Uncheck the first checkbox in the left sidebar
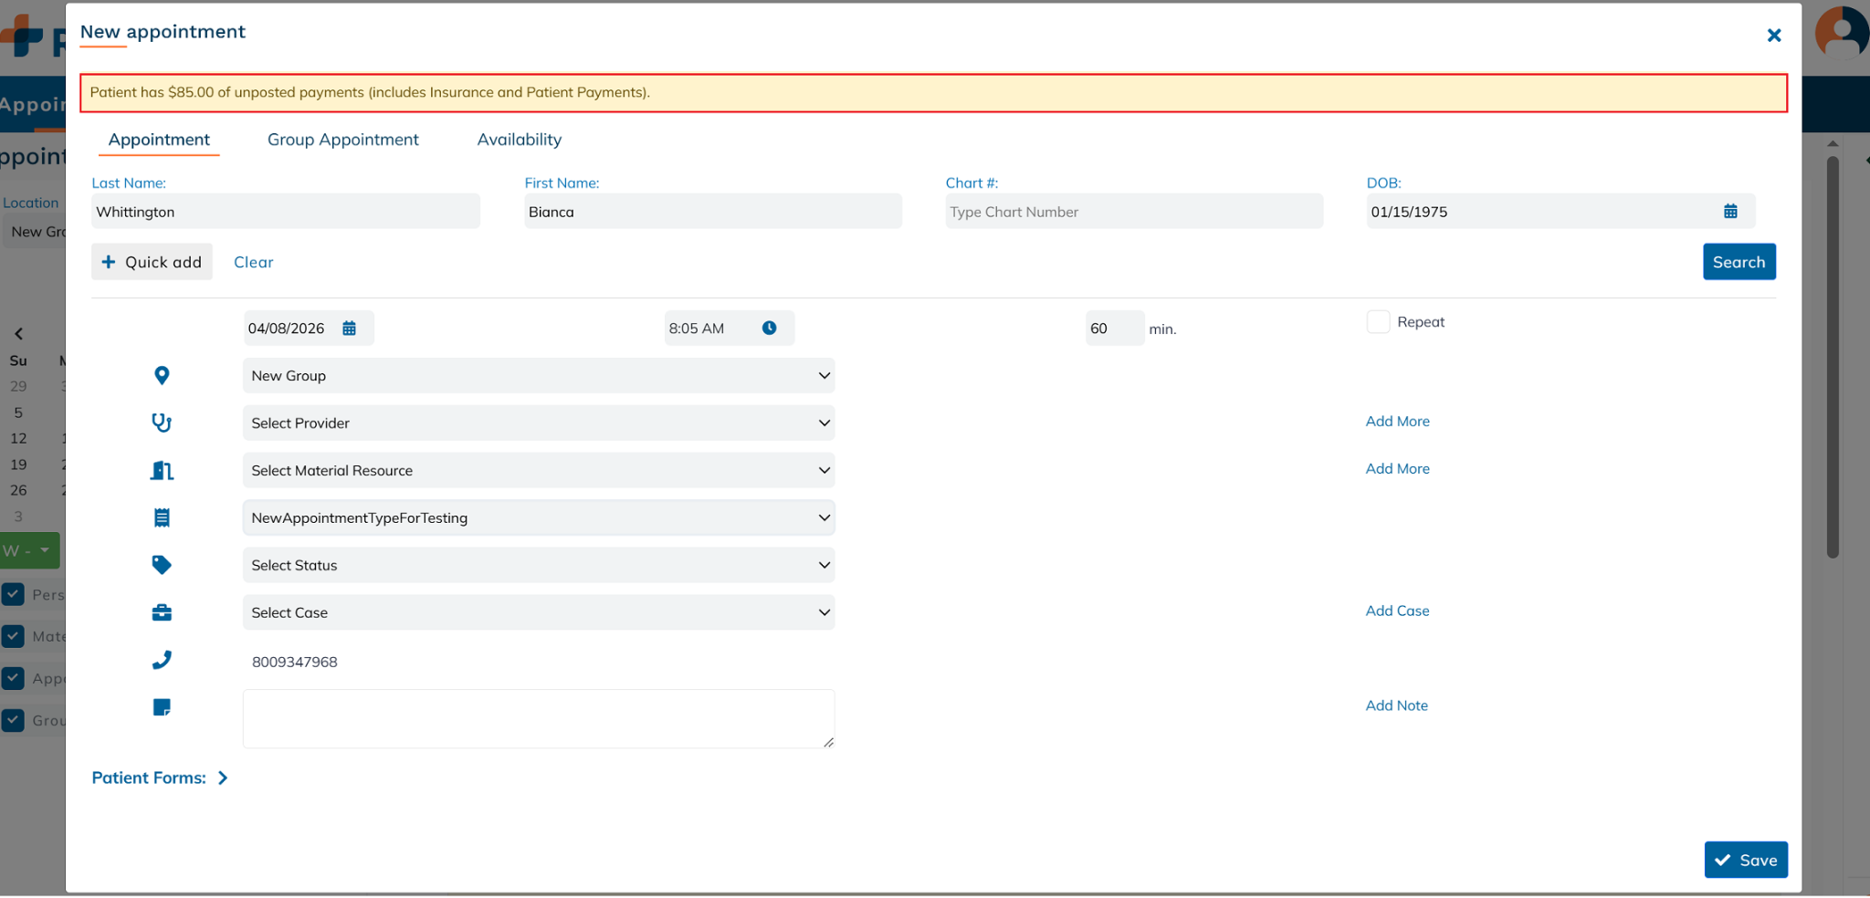 [x=14, y=594]
